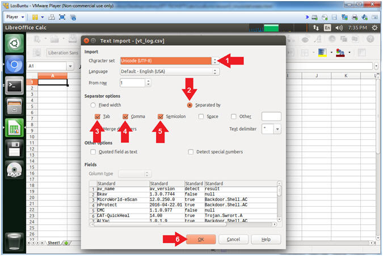Click the add sheet plus tab
Image resolution: width=383 pixels, height=256 pixels.
coord(66,243)
